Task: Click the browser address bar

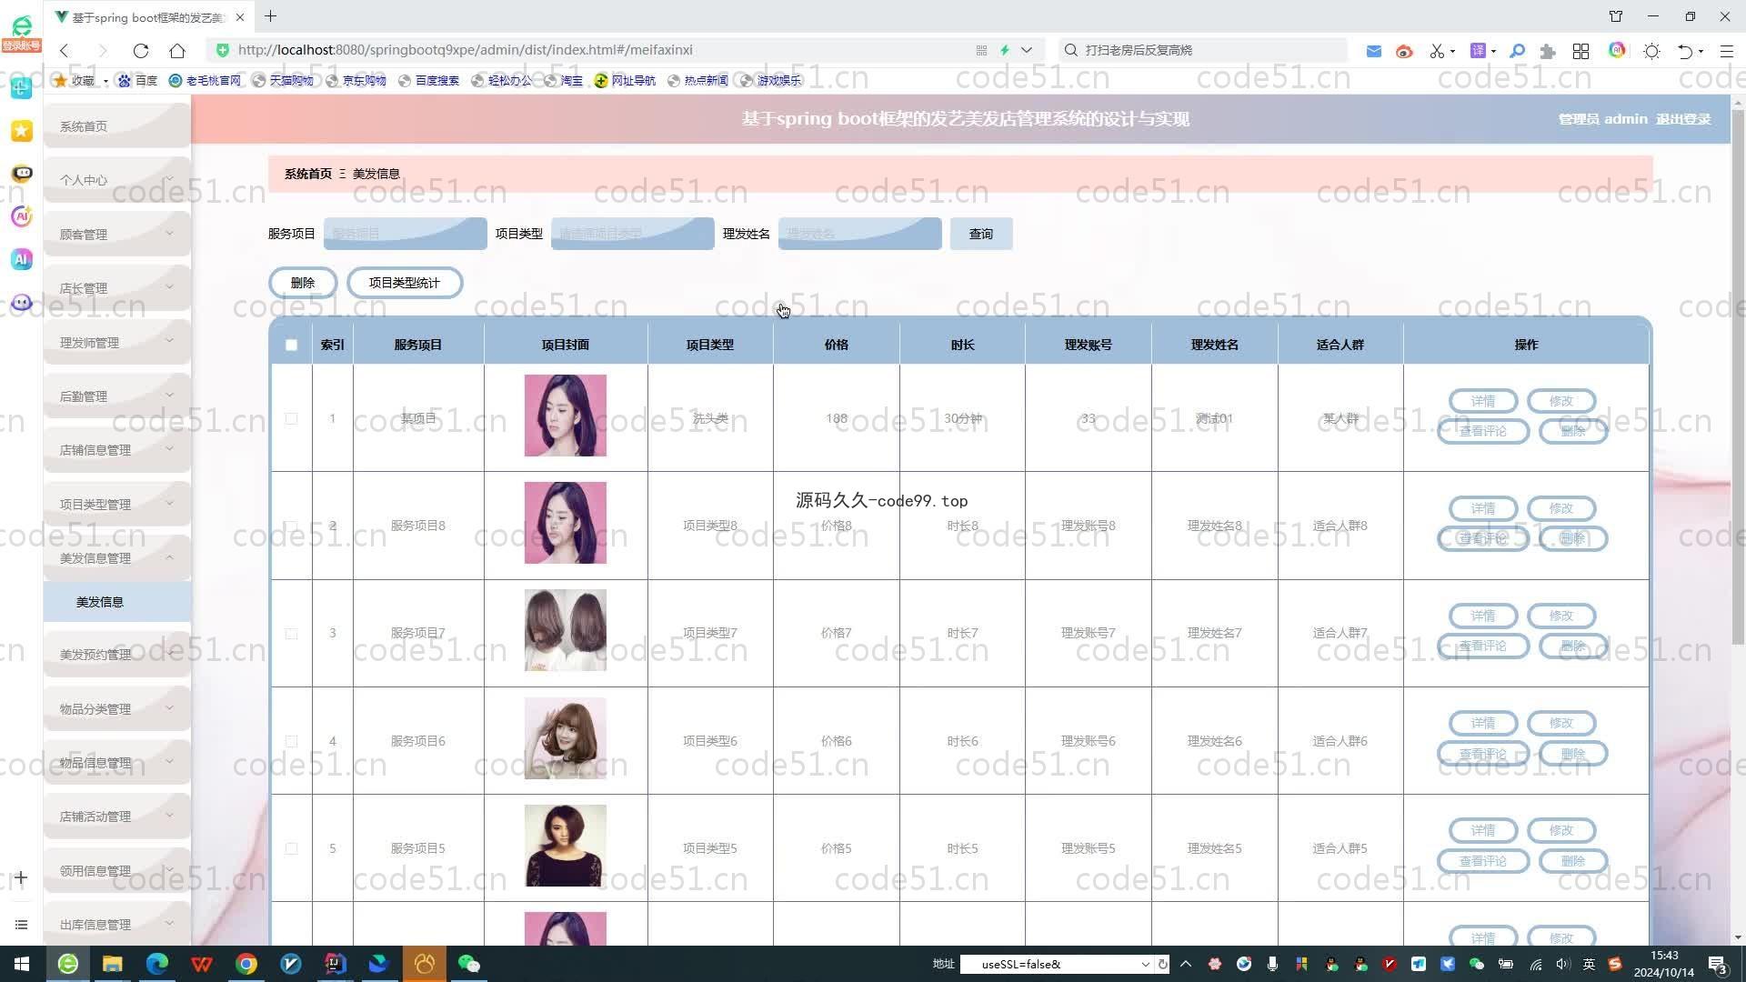Action: pyautogui.click(x=600, y=50)
